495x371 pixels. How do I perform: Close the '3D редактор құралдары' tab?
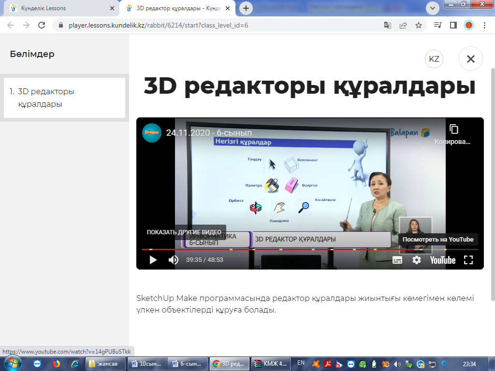(228, 8)
